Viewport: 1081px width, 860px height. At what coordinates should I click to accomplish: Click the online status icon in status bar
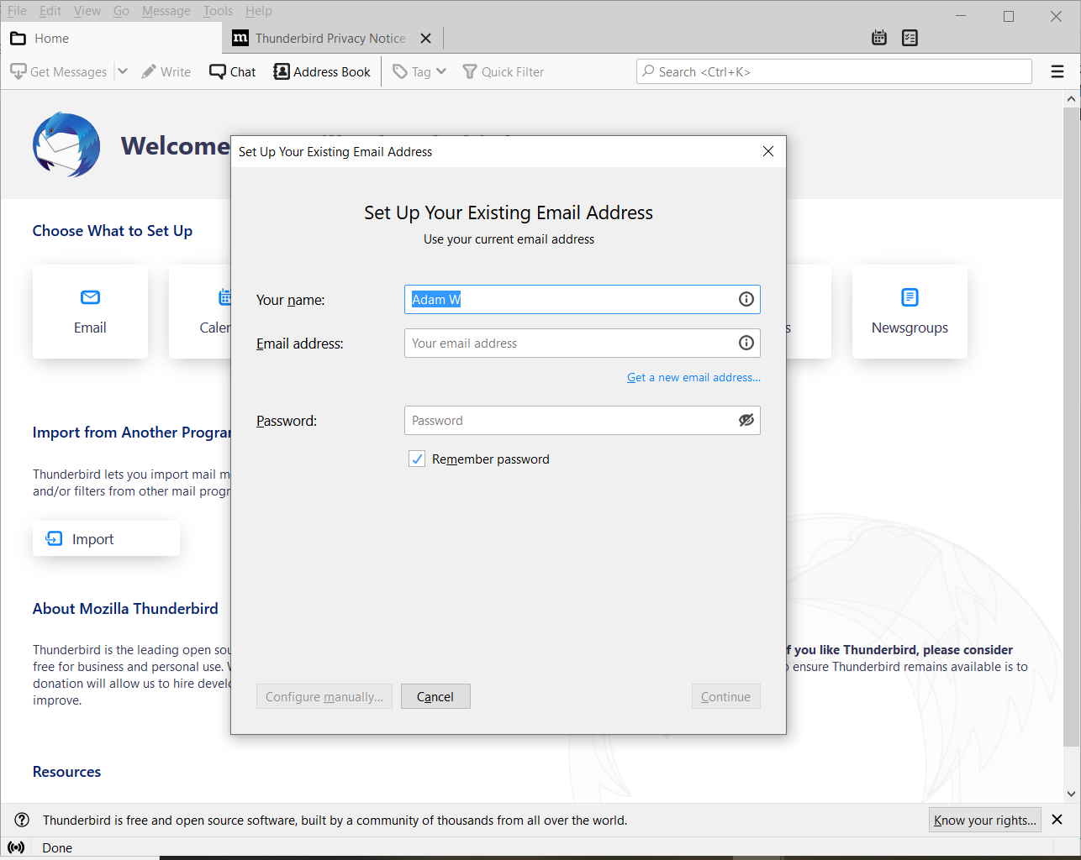click(x=16, y=847)
